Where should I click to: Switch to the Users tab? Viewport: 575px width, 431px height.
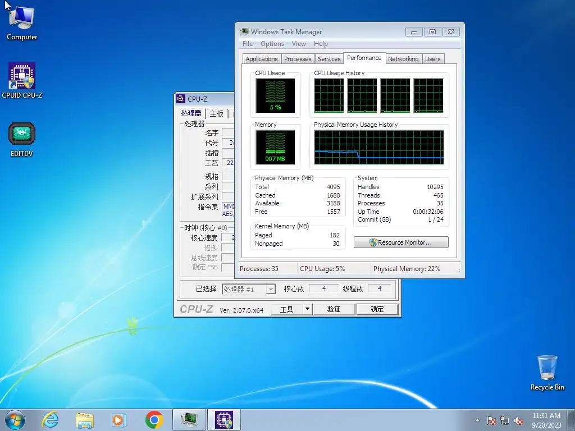tap(433, 59)
